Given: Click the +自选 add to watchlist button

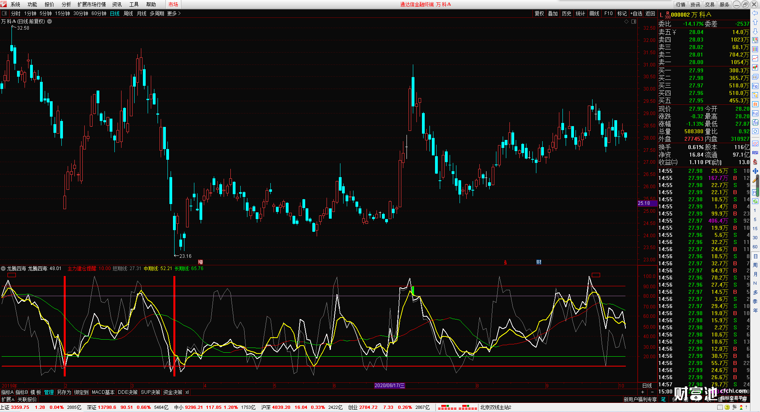Looking at the screenshot, I should click(x=636, y=13).
